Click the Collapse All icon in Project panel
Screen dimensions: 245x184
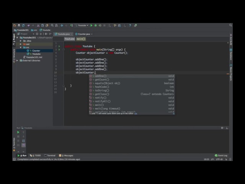(41, 34)
